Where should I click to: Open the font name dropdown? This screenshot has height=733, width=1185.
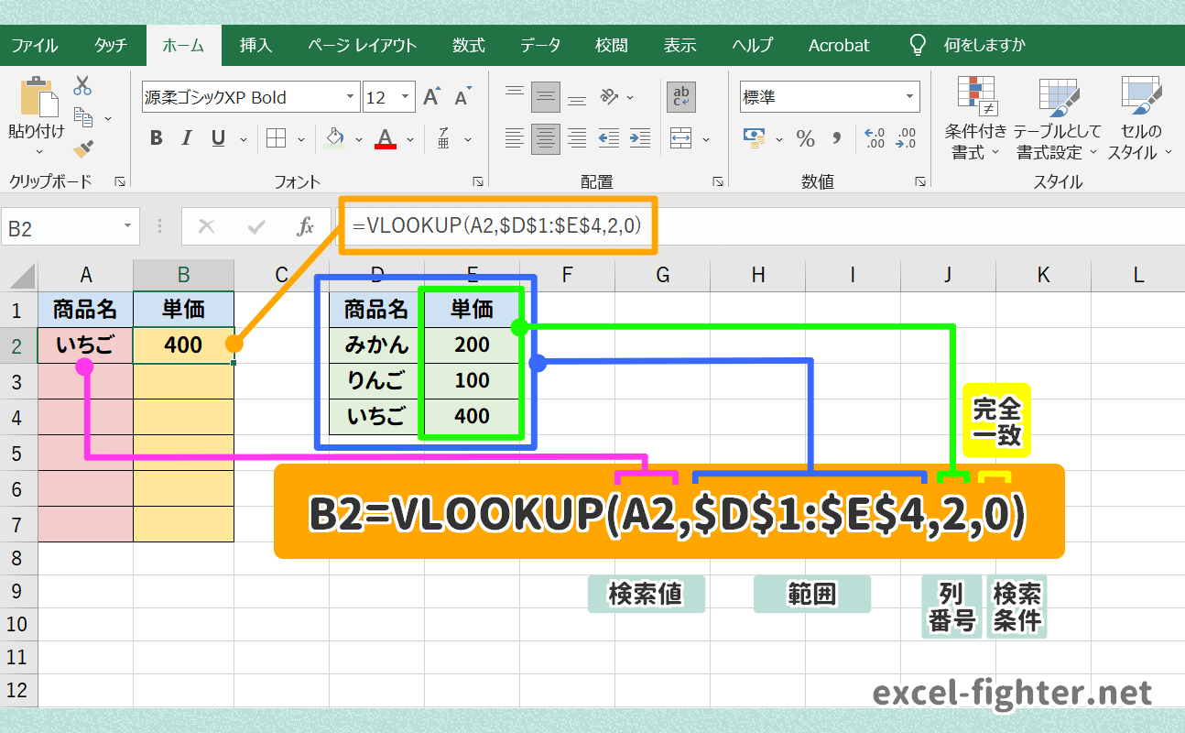(349, 95)
